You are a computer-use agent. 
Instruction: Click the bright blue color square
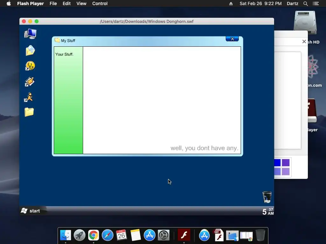(x=277, y=163)
